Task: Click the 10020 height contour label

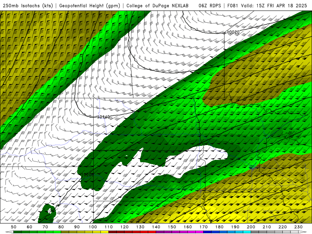Action: (x=233, y=32)
